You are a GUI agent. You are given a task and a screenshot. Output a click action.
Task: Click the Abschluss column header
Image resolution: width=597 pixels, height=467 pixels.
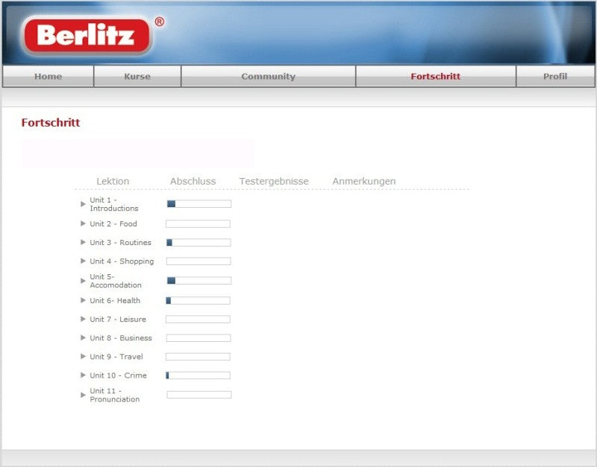coord(193,181)
